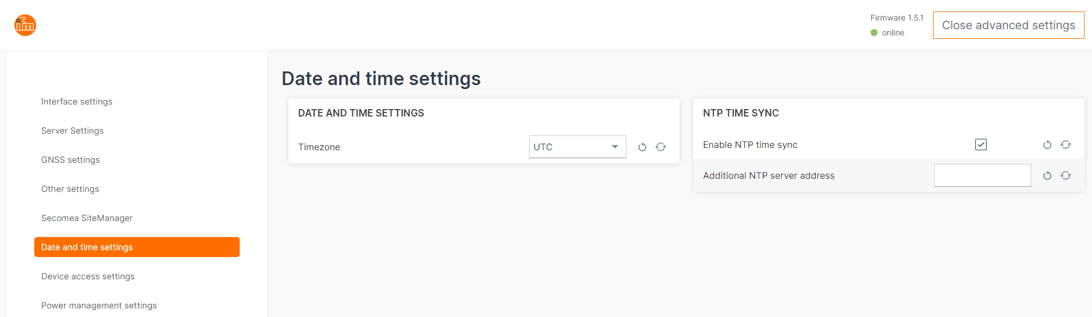
Task: Click Close advanced settings button
Action: coord(1008,25)
